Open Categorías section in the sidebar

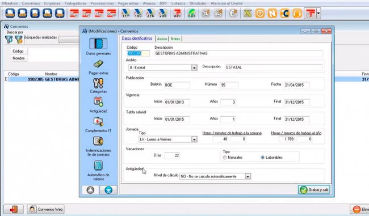point(98,86)
